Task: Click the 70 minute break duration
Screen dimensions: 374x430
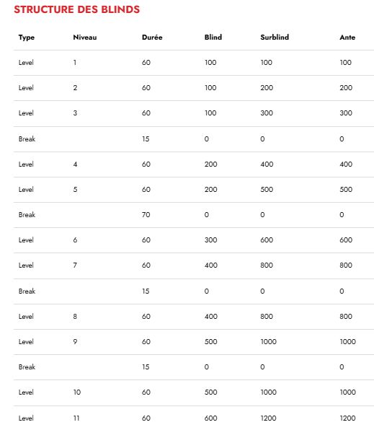Action: (146, 215)
